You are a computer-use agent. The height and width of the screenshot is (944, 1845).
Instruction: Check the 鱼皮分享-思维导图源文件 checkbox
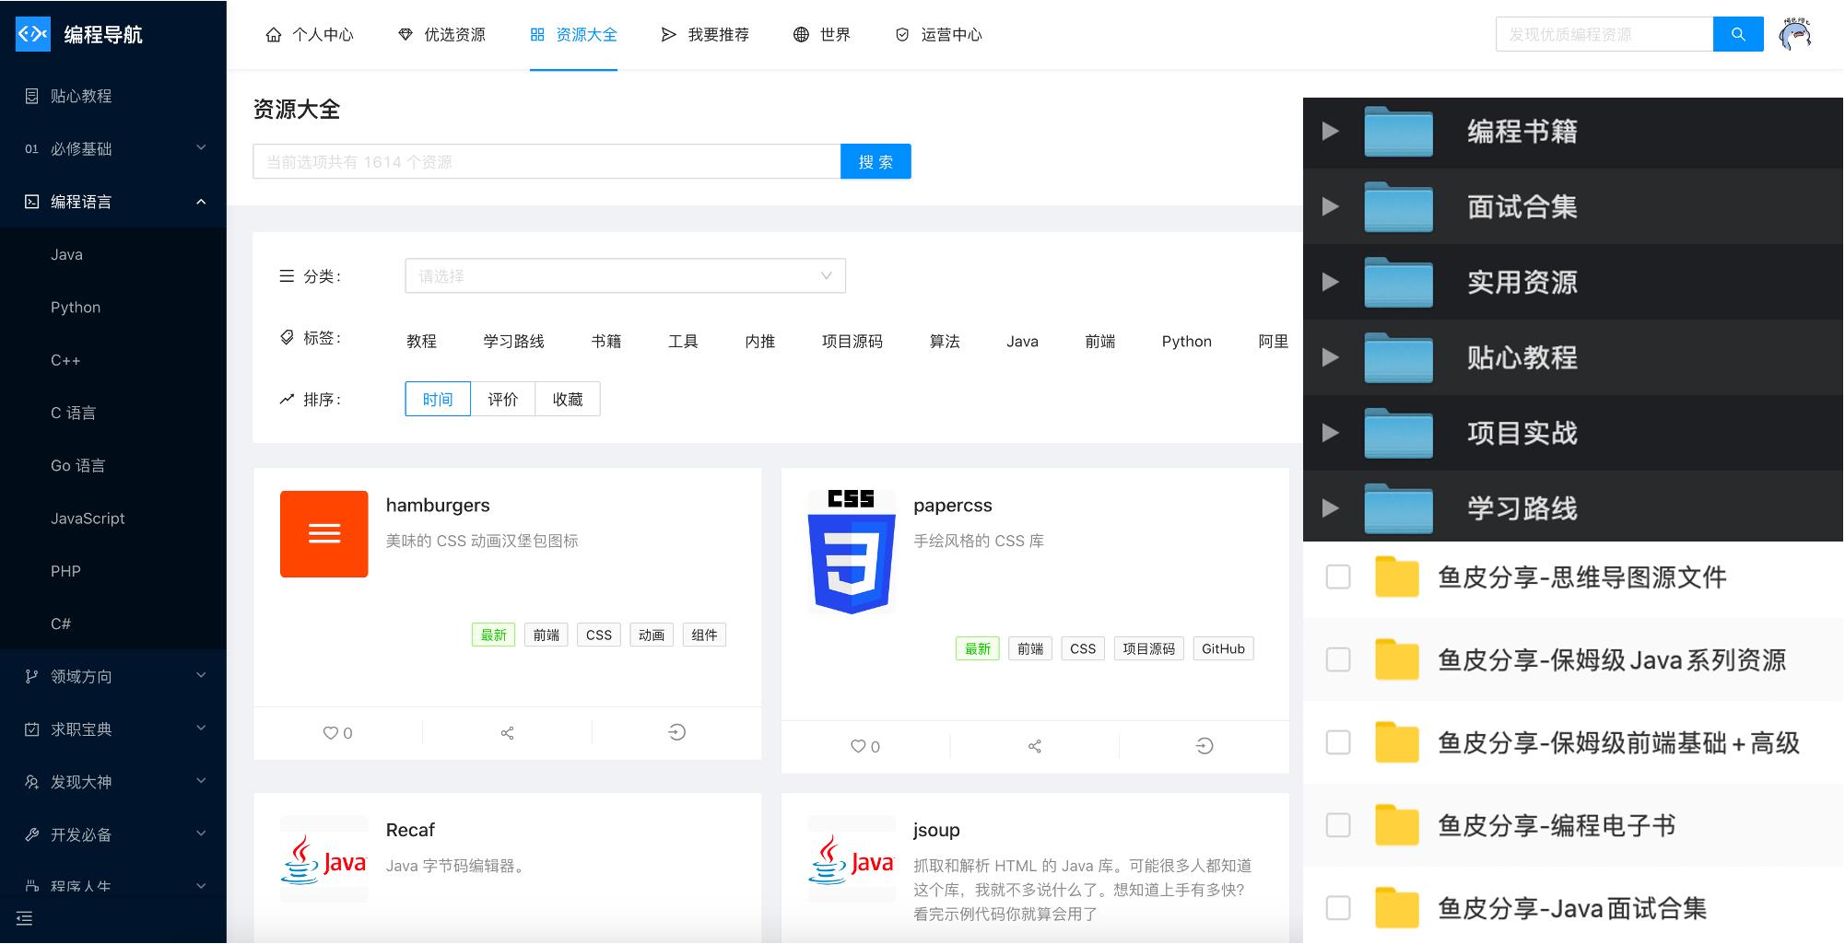[1338, 577]
